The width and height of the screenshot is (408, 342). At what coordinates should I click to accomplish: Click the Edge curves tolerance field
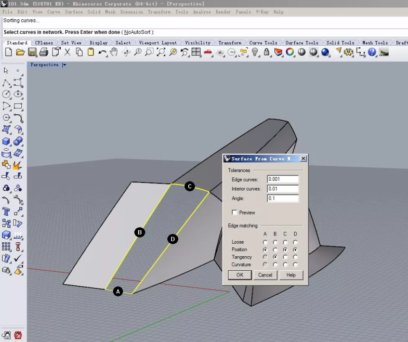(283, 179)
